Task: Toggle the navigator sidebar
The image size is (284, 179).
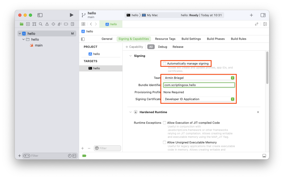Action: coord(40,15)
